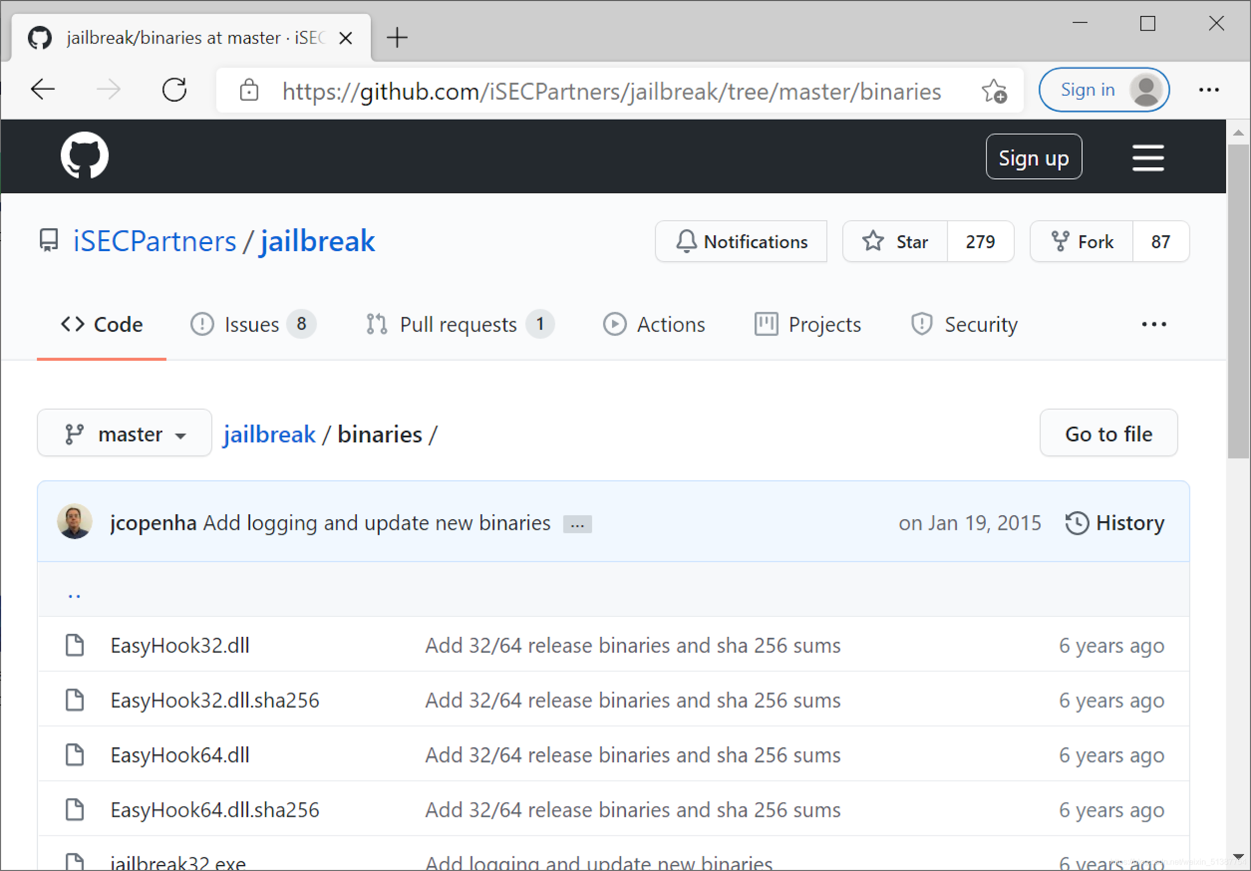Star the jailbreak repository
The height and width of the screenshot is (871, 1251).
pyautogui.click(x=895, y=241)
